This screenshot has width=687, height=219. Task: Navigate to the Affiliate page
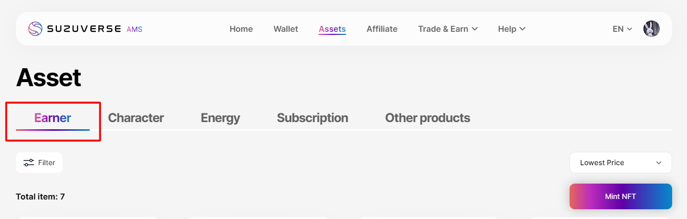pos(382,29)
